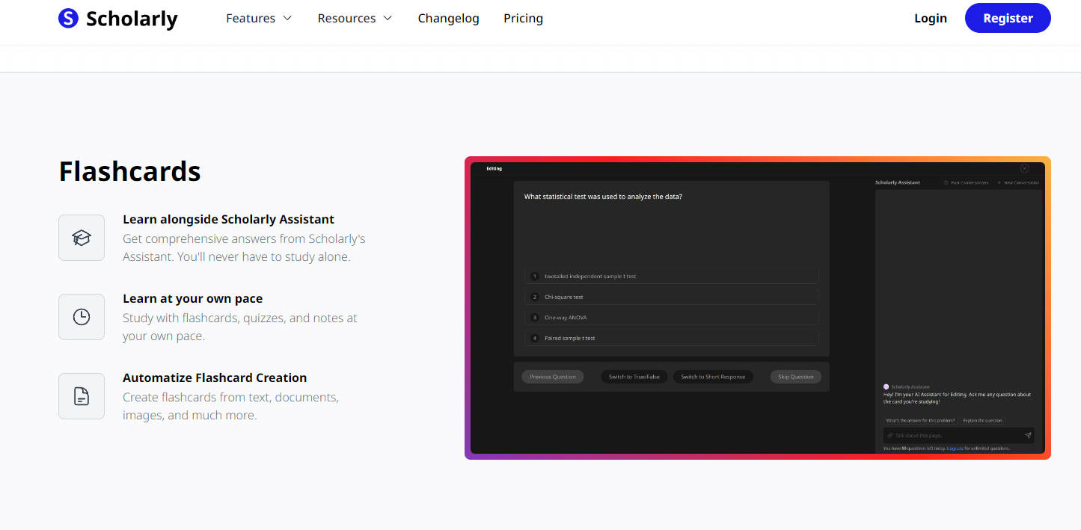Screen dimensions: 1081x530
Task: Open the Changelog page
Action: (448, 19)
